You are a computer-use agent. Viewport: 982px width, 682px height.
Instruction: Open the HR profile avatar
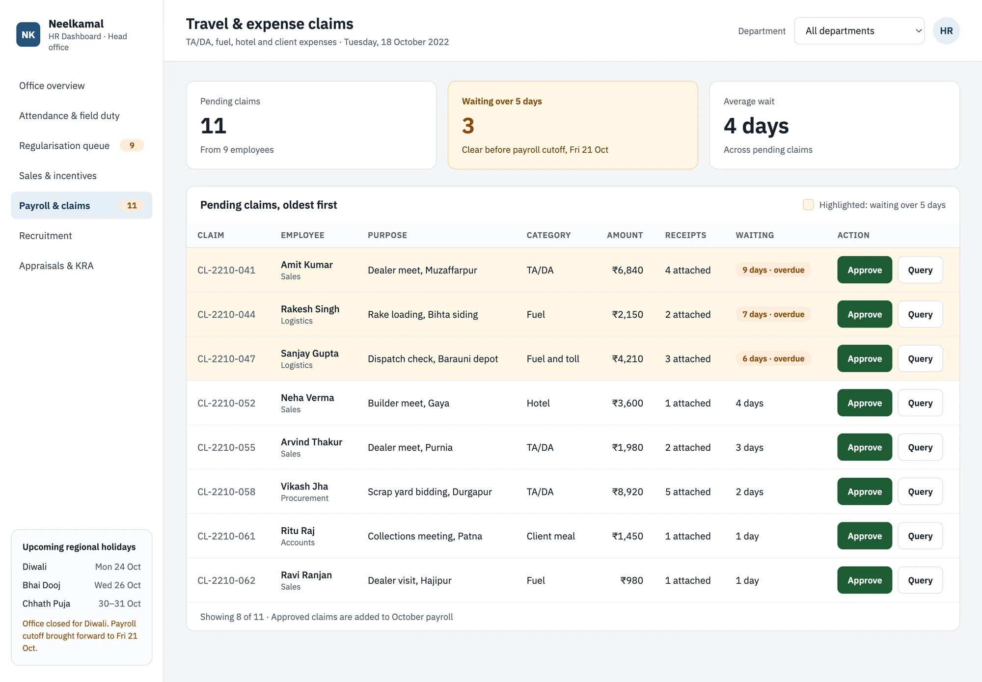pyautogui.click(x=946, y=31)
